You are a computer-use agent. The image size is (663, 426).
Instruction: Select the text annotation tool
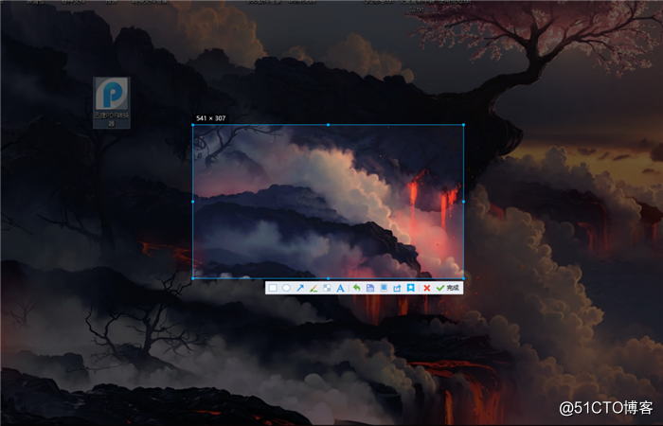point(340,288)
